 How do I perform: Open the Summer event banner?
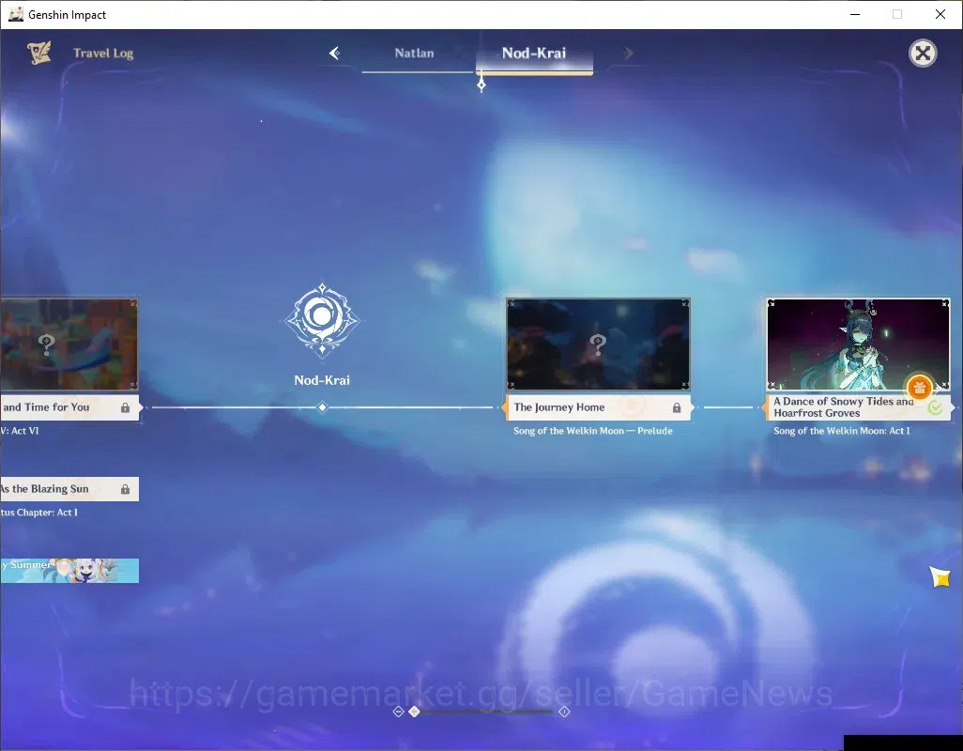pyautogui.click(x=69, y=571)
